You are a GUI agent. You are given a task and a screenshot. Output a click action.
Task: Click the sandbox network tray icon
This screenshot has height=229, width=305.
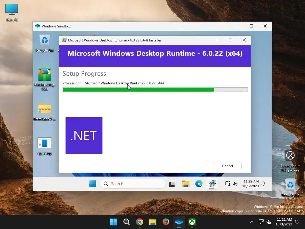[228, 184]
